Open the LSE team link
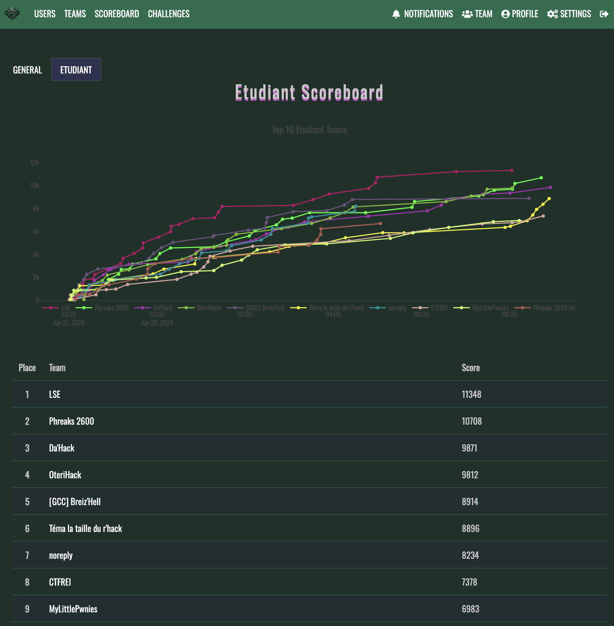This screenshot has width=614, height=626. [x=55, y=394]
